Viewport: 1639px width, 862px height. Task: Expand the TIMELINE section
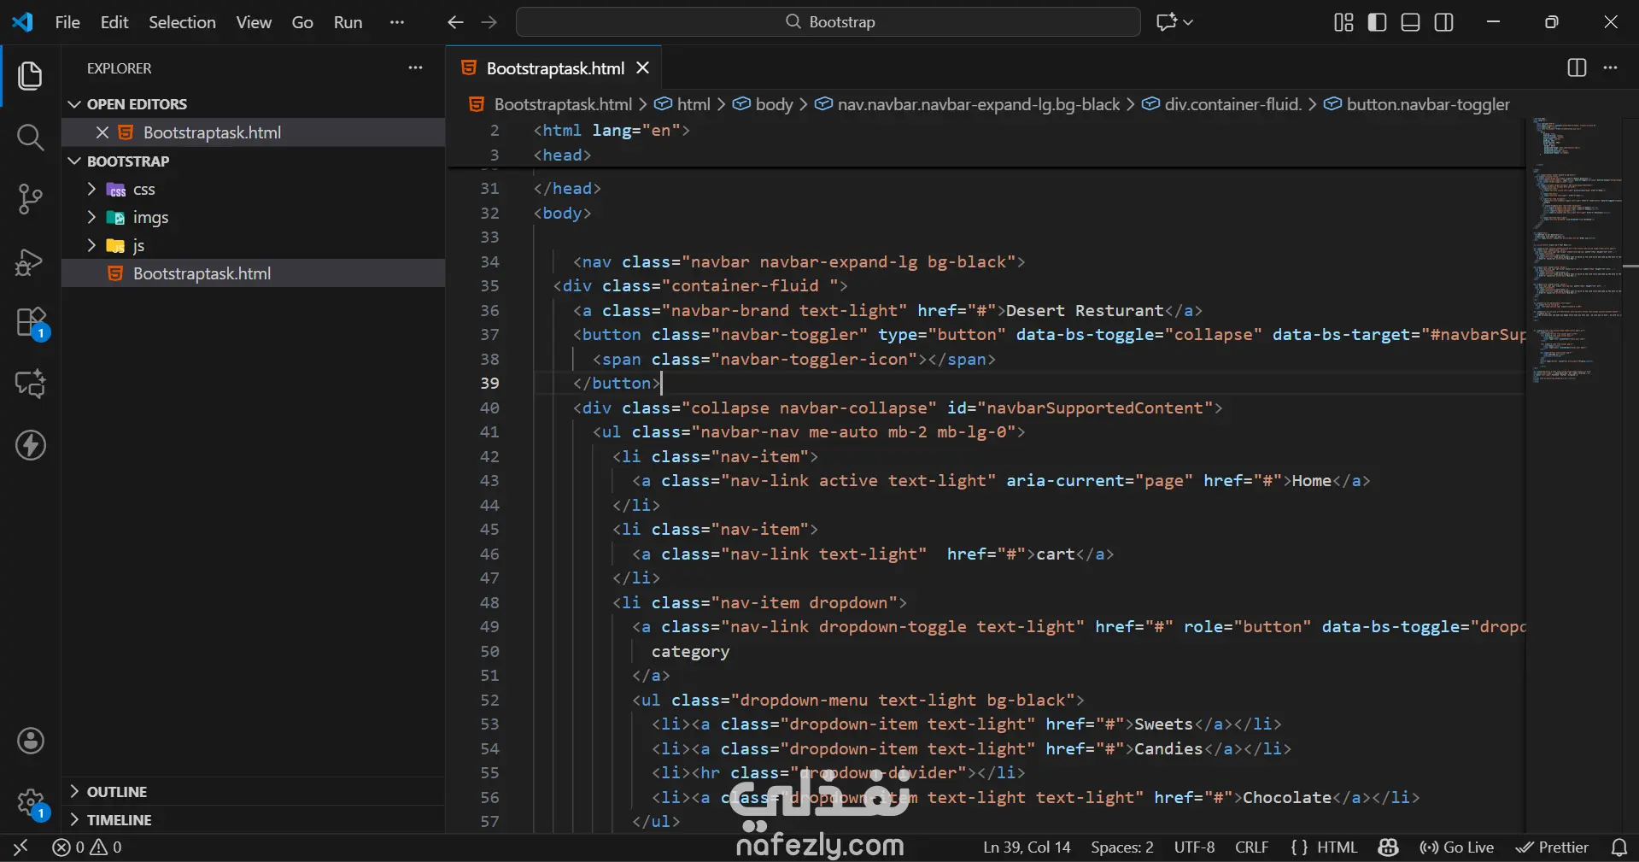tap(119, 820)
